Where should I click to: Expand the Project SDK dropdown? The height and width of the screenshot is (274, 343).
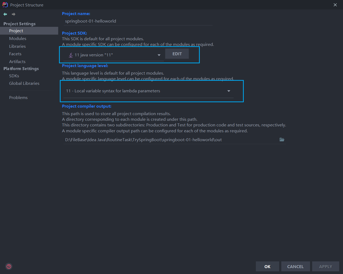coord(159,55)
